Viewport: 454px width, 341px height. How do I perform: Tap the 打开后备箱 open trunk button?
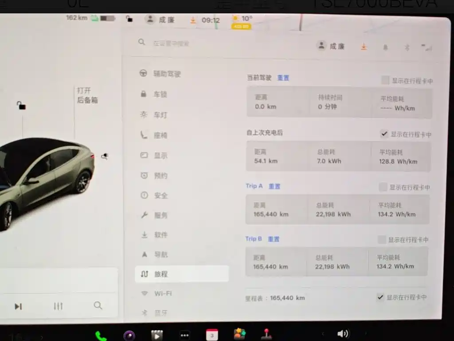pyautogui.click(x=86, y=95)
